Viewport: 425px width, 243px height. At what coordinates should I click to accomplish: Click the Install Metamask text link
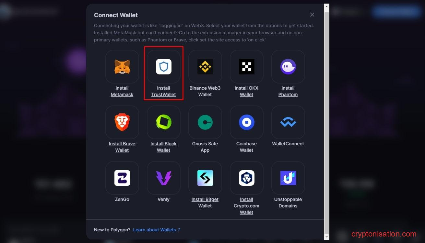point(122,91)
